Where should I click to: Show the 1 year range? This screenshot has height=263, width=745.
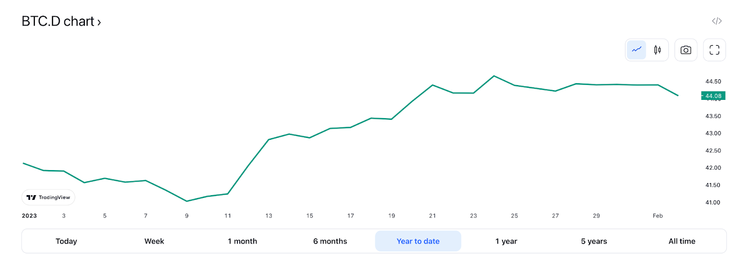(x=506, y=241)
